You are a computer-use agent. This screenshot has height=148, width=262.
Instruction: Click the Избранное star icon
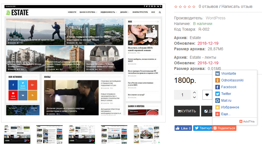(x=218, y=107)
